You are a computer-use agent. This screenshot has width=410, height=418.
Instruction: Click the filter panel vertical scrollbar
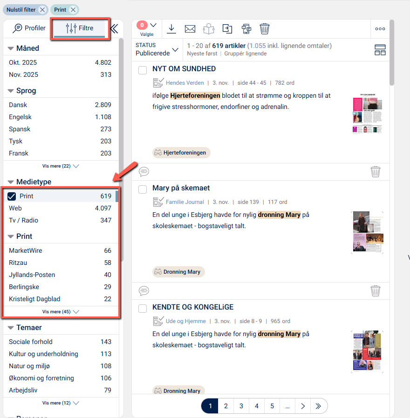(x=121, y=149)
